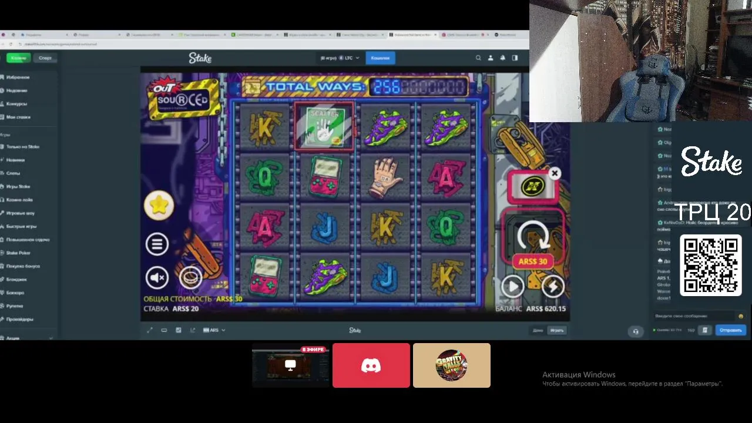Expand the Акции section in sidebar
Image resolution: width=752 pixels, height=423 pixels.
[26, 338]
